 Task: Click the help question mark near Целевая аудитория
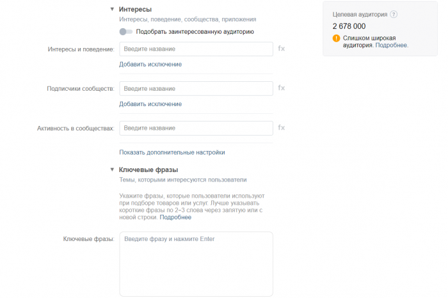click(x=394, y=14)
